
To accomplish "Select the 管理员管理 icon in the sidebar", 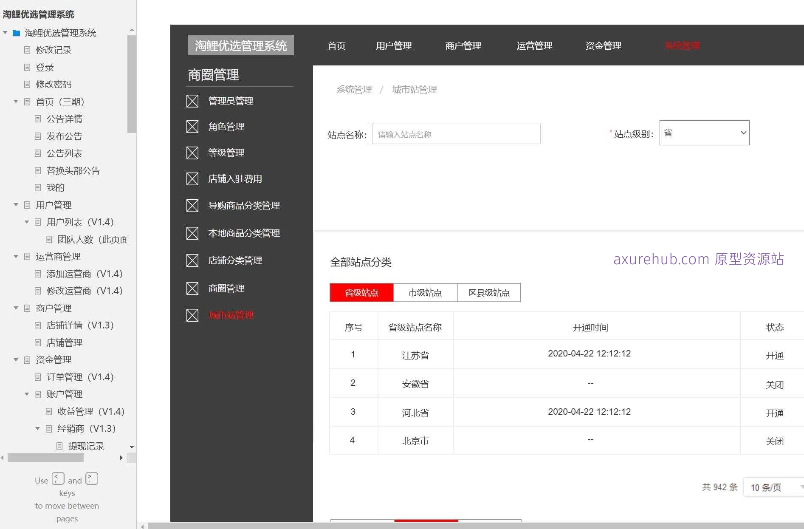I will [192, 101].
